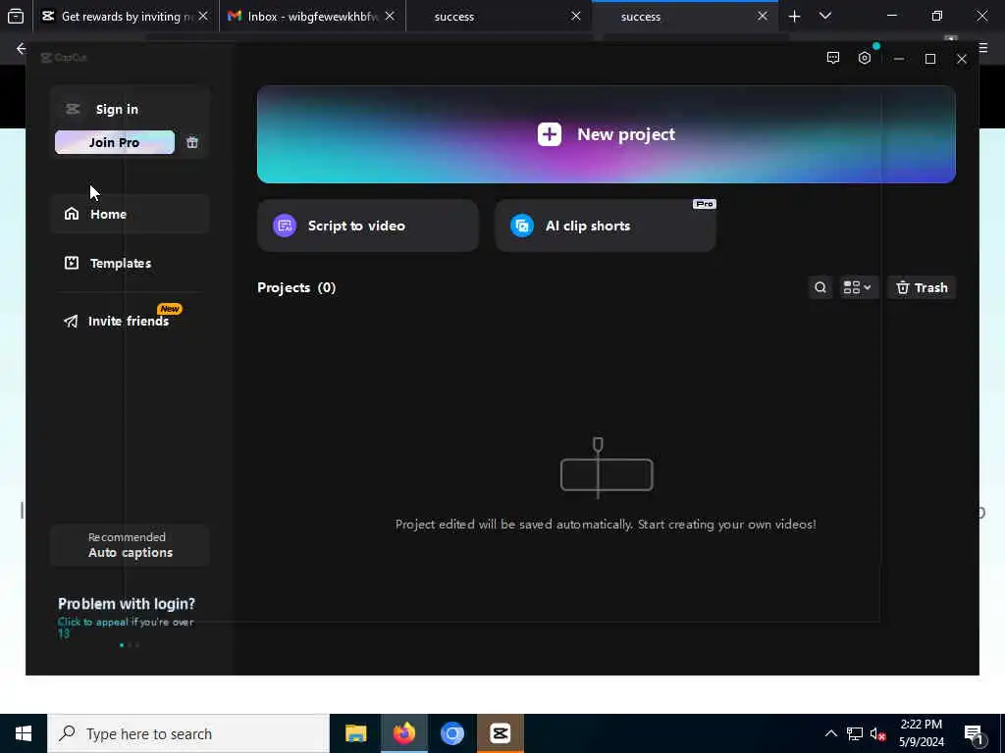This screenshot has height=753, width=1005.
Task: Click the gift icon next to Join Pro
Action: [x=191, y=142]
